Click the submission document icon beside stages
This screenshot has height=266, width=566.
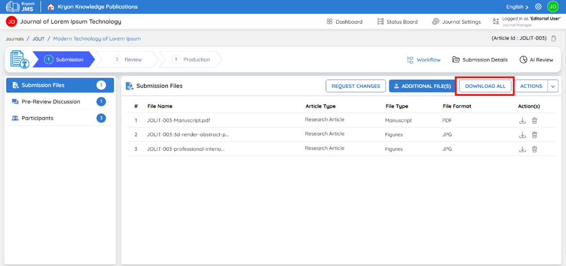click(19, 59)
